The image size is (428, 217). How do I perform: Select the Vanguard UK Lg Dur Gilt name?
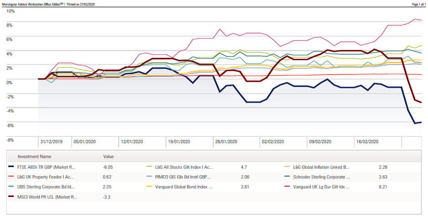(321, 187)
